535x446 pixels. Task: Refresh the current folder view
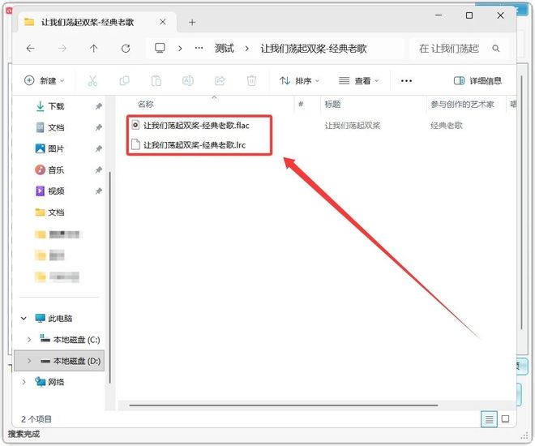[126, 49]
